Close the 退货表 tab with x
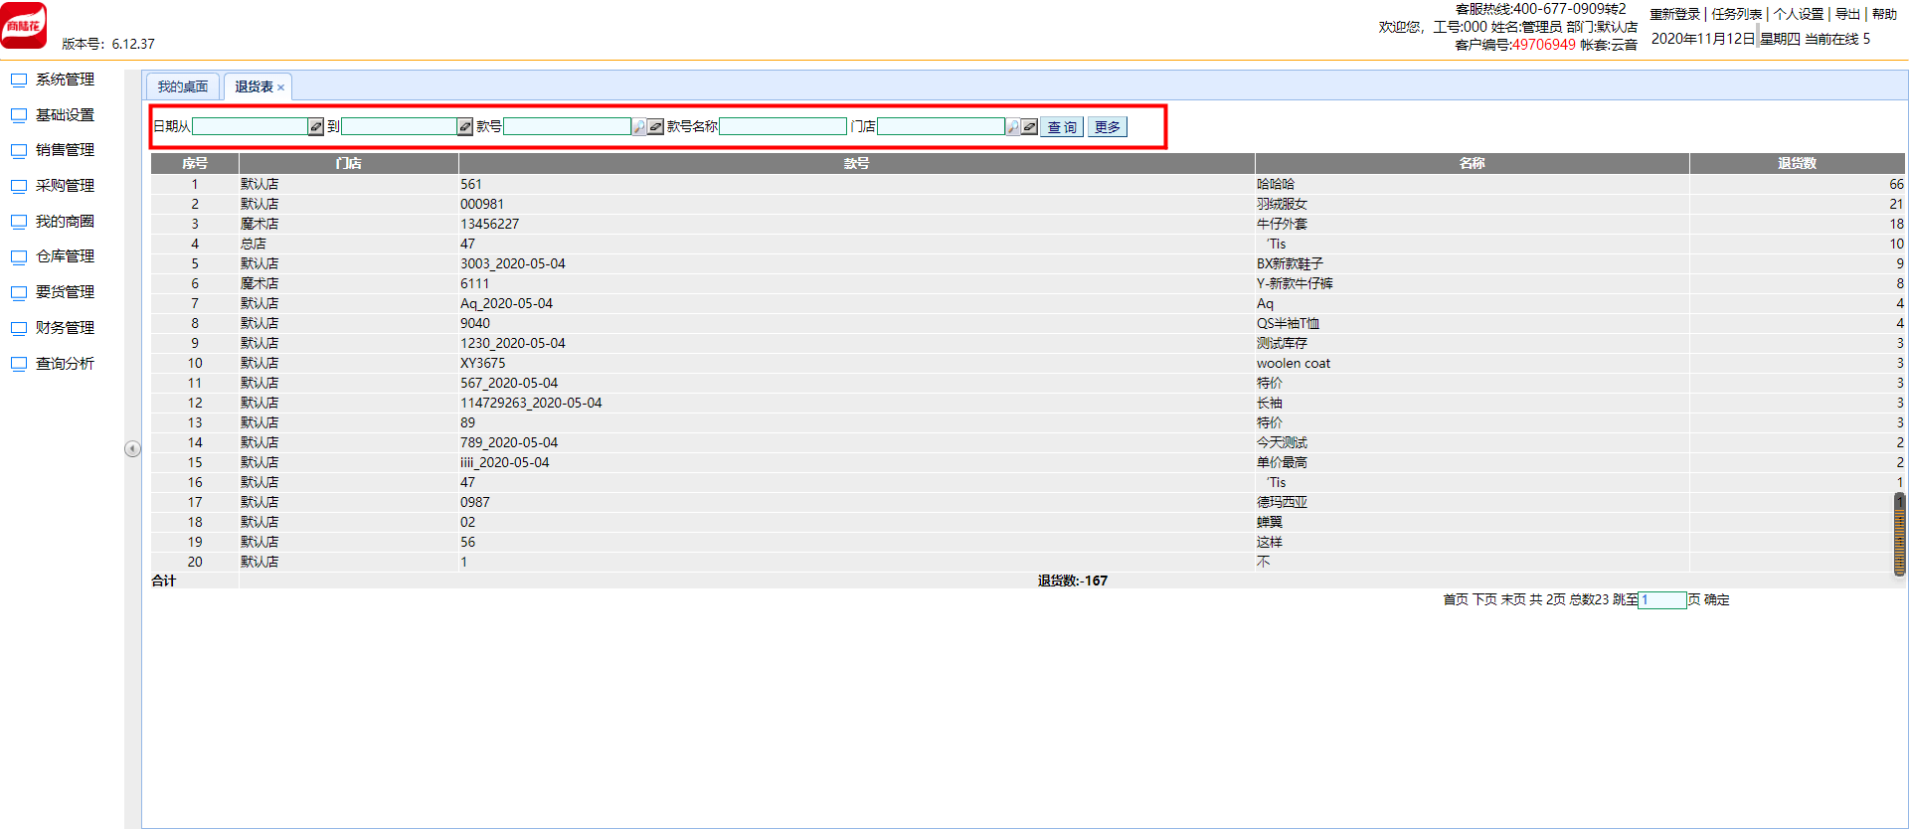The height and width of the screenshot is (829, 1909). click(x=281, y=87)
